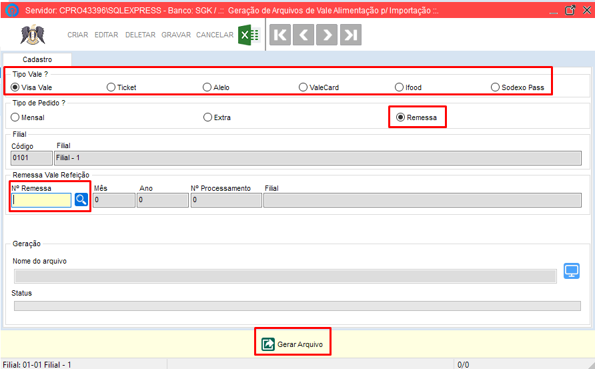Select Visa Vale radio option
This screenshot has height=369, width=595.
[x=31, y=87]
